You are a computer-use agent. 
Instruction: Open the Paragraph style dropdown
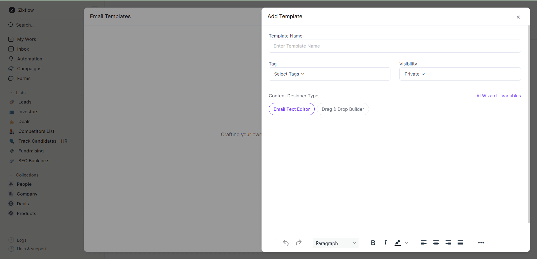(335, 243)
